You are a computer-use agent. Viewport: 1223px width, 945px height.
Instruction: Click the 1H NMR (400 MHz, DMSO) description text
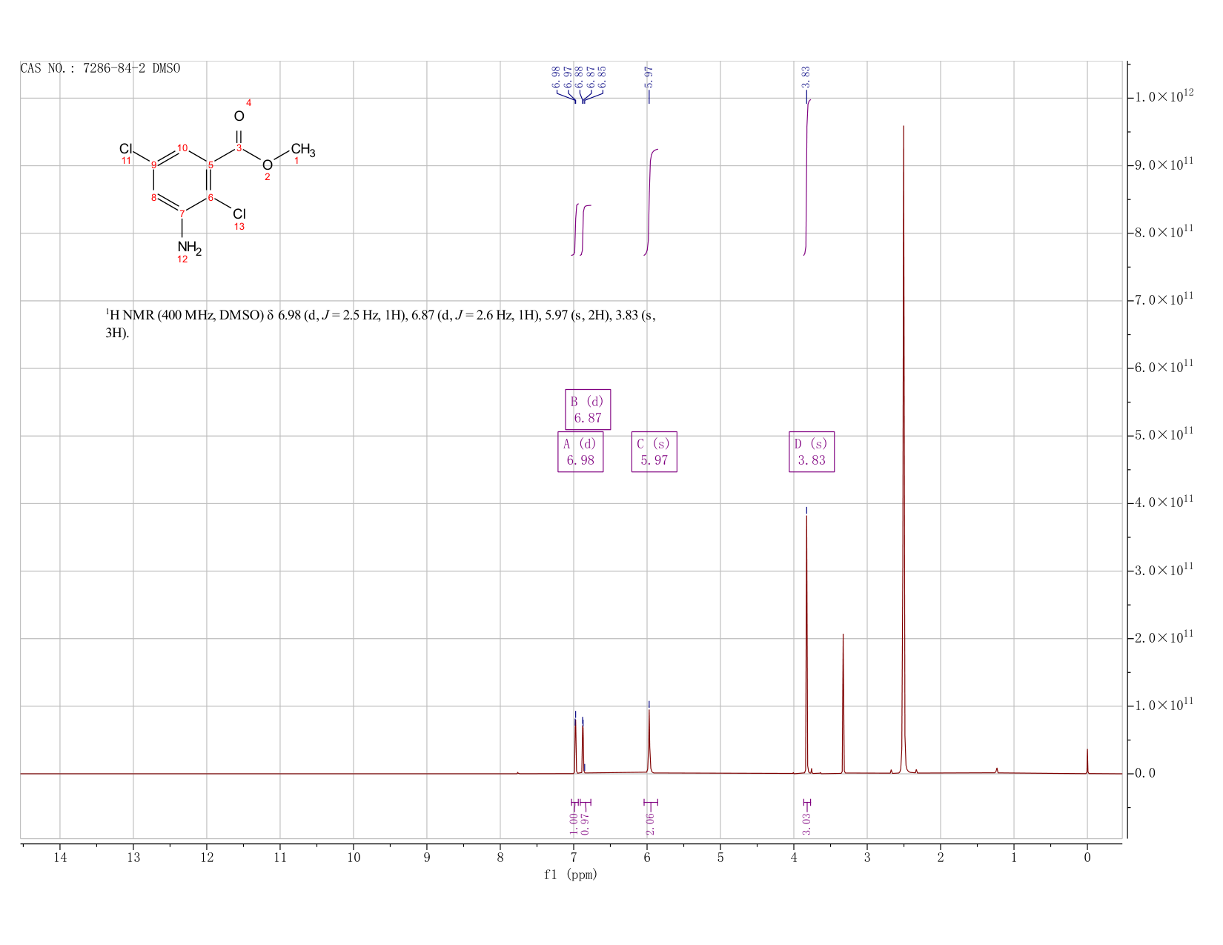(380, 324)
